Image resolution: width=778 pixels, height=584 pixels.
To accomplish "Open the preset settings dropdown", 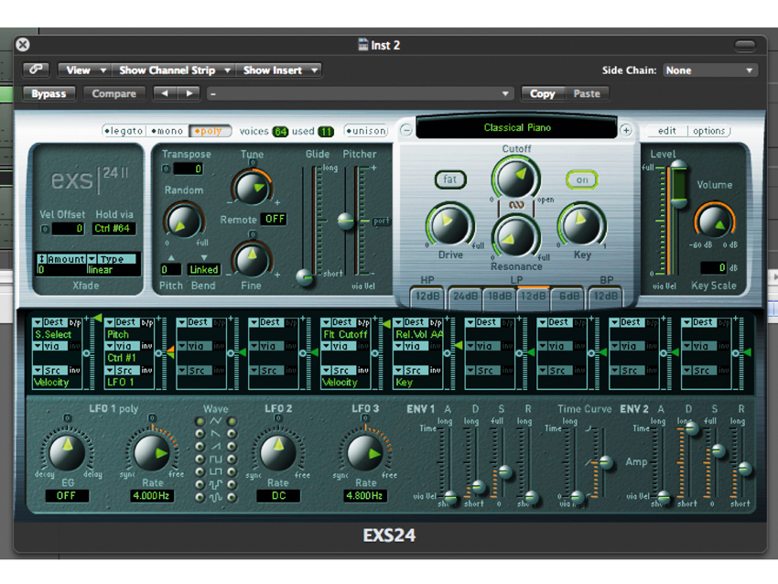I will 360,93.
